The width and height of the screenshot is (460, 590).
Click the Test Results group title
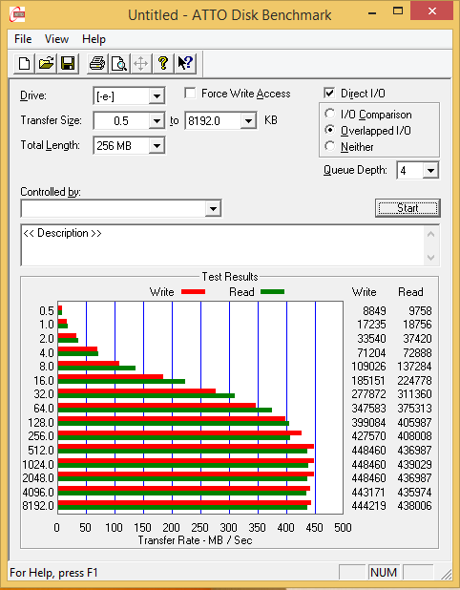tap(230, 277)
